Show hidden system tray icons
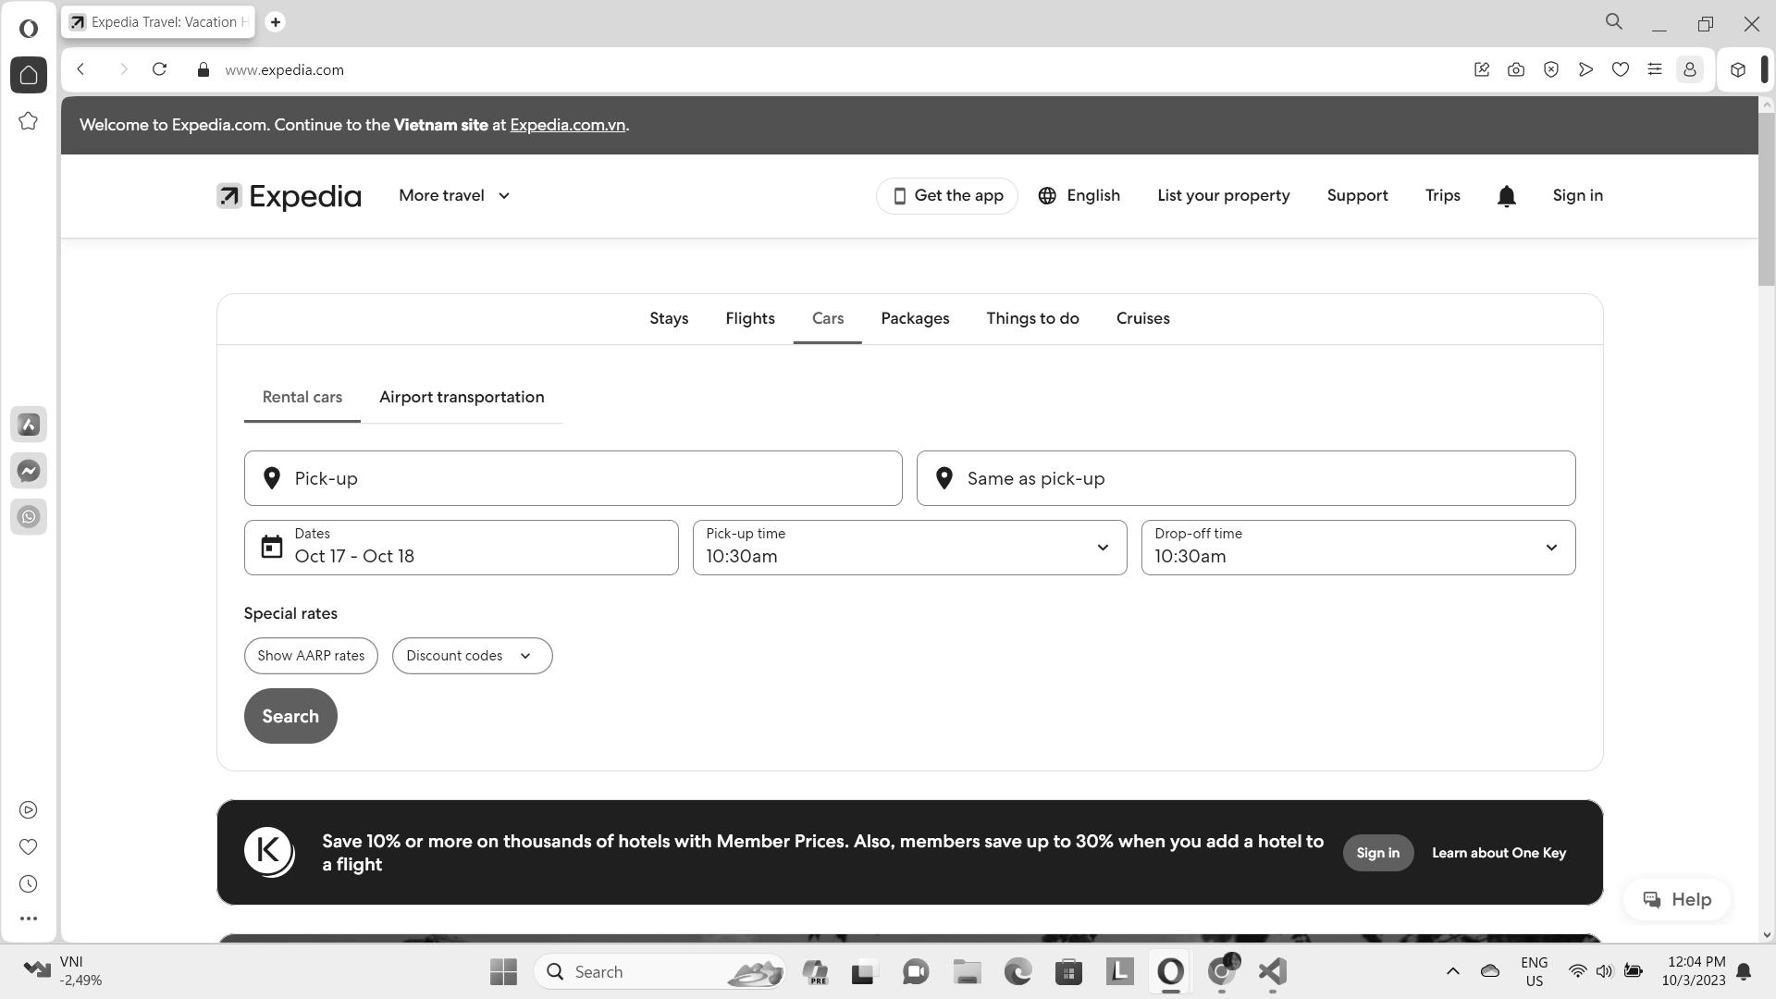The image size is (1776, 999). (x=1452, y=971)
